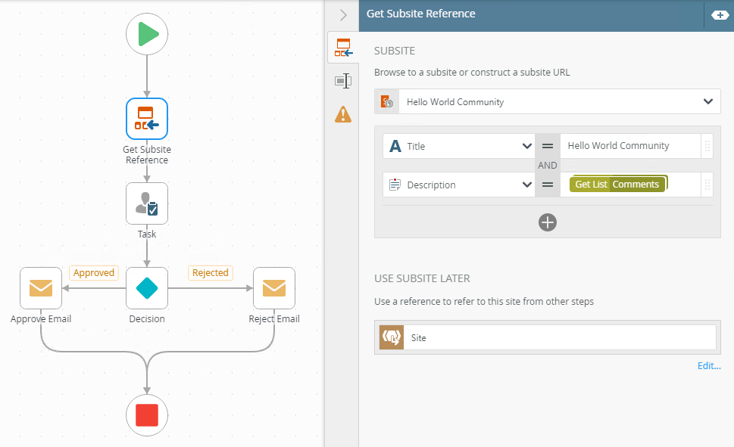The image size is (734, 447).
Task: Select the Get Subsite Reference step
Action: [x=147, y=119]
